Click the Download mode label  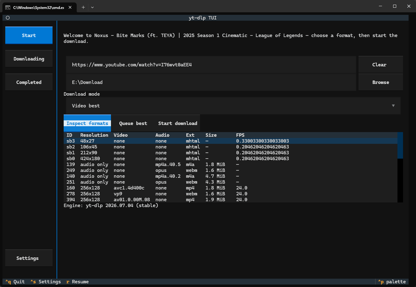coord(82,94)
